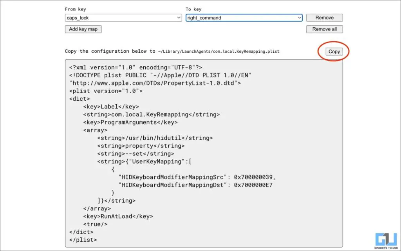
Task: Click the Remove all button
Action: coord(324,29)
